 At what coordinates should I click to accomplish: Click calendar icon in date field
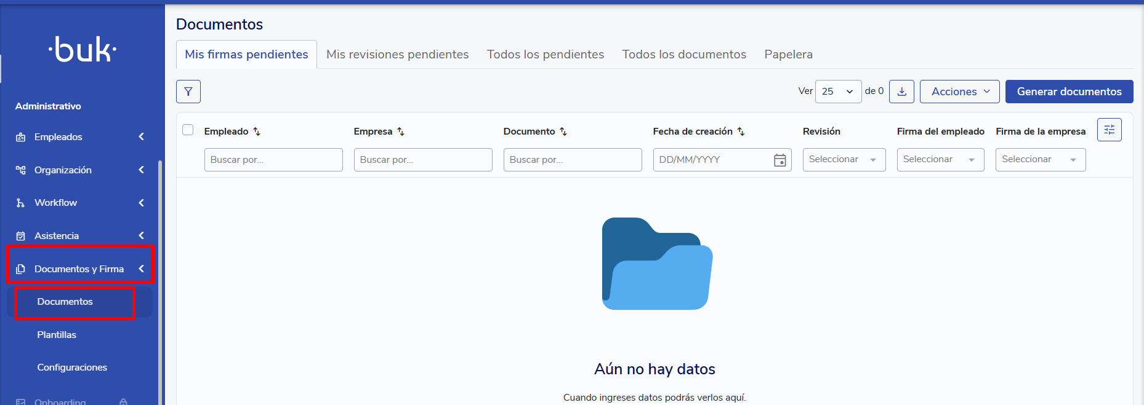779,160
